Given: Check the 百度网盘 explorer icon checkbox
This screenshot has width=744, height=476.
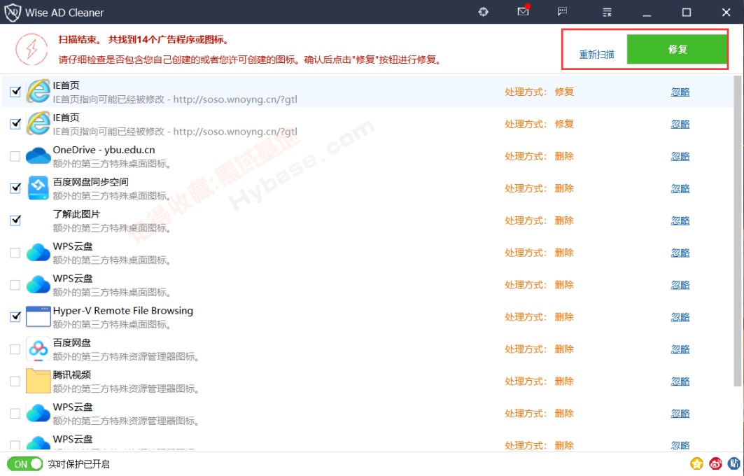Looking at the screenshot, I should point(15,349).
